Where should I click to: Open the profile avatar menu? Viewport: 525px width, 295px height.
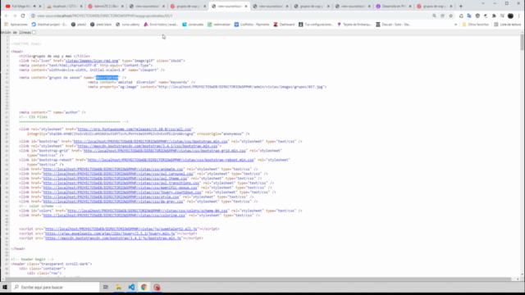pyautogui.click(x=510, y=16)
